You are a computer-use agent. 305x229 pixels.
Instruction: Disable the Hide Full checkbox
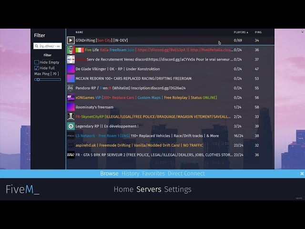tap(37, 68)
